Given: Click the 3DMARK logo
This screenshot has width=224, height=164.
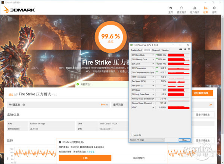Looking at the screenshot, I should click(19, 10).
